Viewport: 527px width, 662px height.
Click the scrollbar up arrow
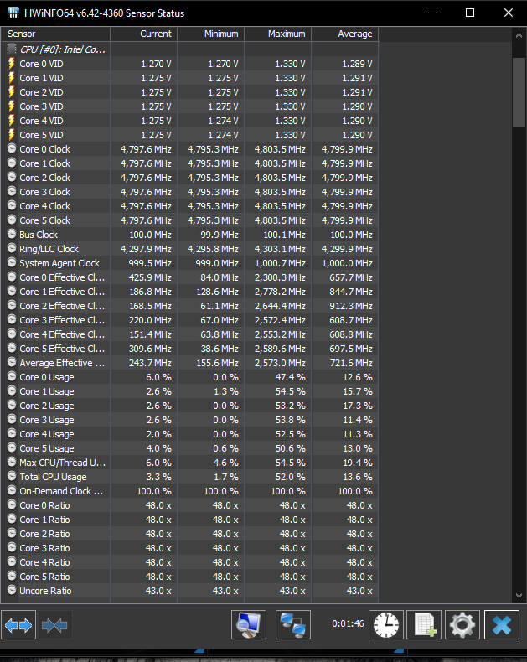coord(519,35)
